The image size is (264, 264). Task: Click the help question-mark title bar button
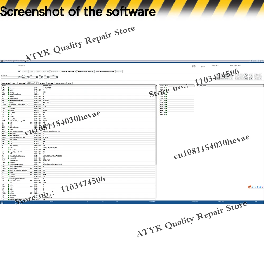tap(252, 61)
